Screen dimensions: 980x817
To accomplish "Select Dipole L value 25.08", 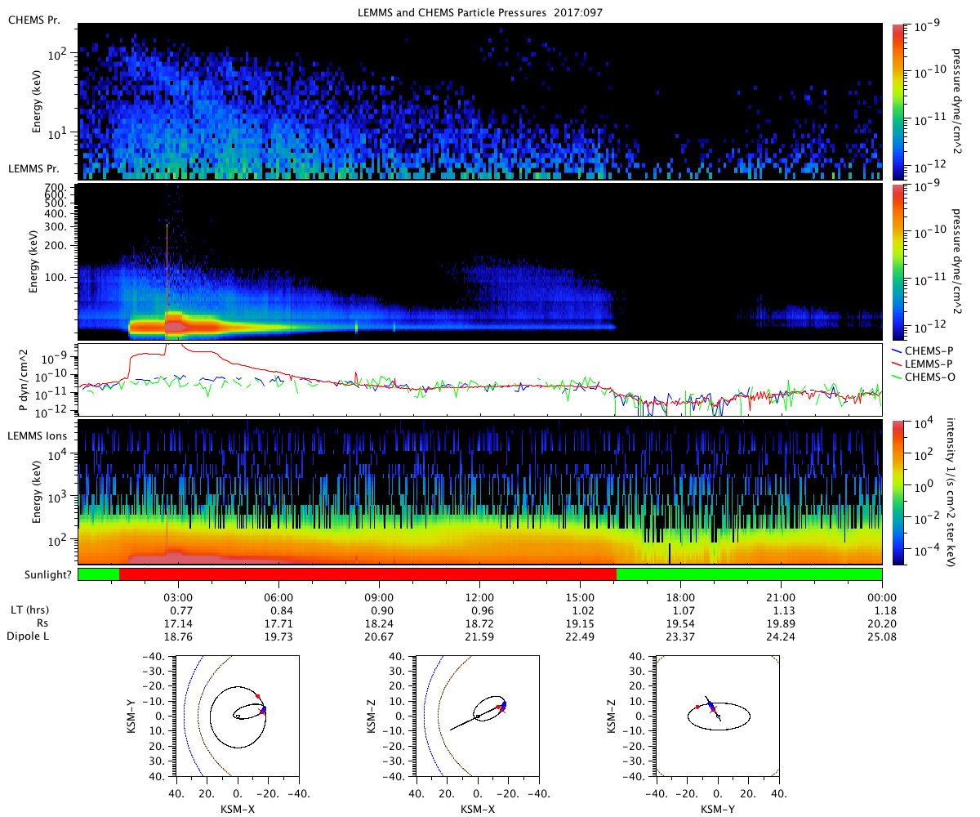I will pos(882,636).
